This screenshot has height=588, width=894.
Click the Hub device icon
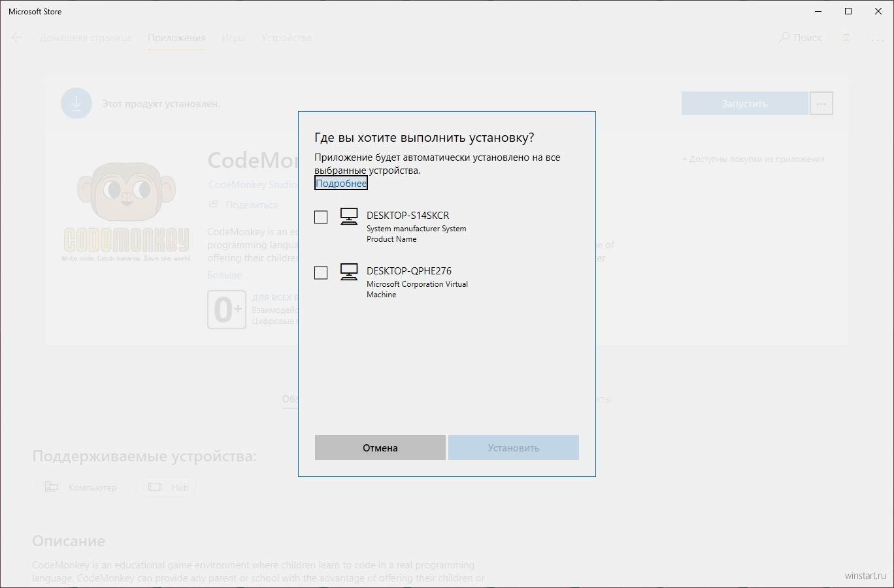click(x=155, y=487)
